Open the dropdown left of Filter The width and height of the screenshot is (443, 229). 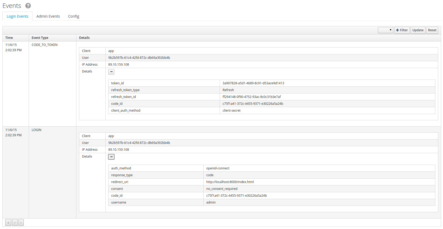tap(385, 30)
